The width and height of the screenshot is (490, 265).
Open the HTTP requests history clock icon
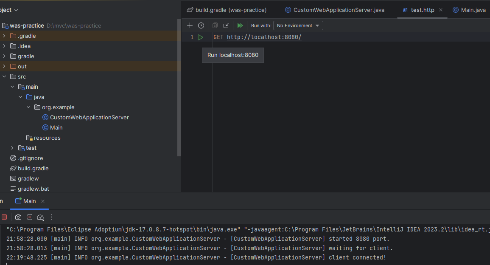click(201, 25)
